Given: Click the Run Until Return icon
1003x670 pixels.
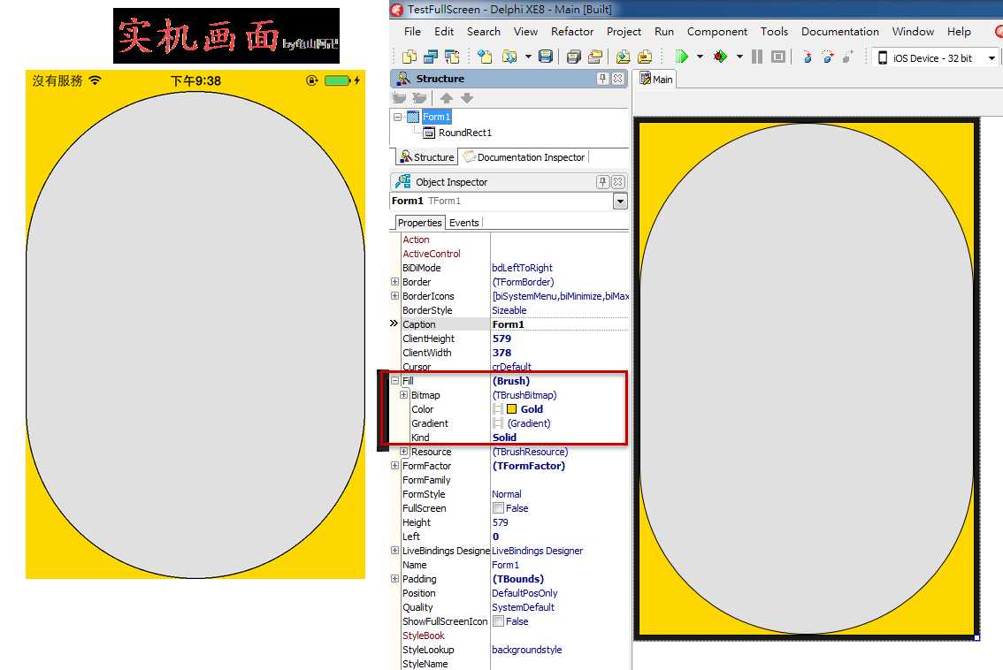Looking at the screenshot, I should (848, 57).
